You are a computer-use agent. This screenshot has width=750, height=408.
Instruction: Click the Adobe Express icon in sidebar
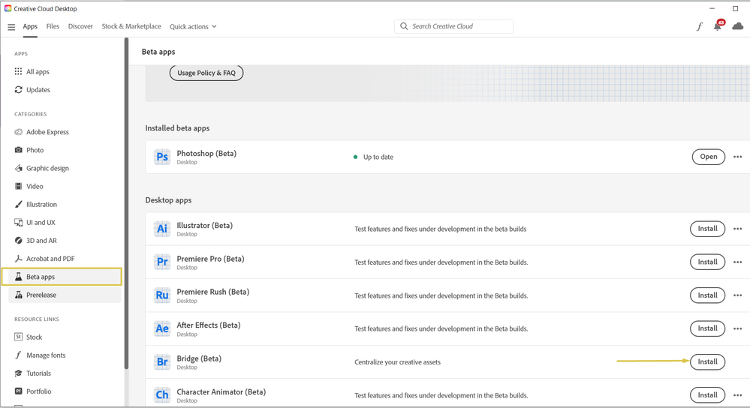18,132
